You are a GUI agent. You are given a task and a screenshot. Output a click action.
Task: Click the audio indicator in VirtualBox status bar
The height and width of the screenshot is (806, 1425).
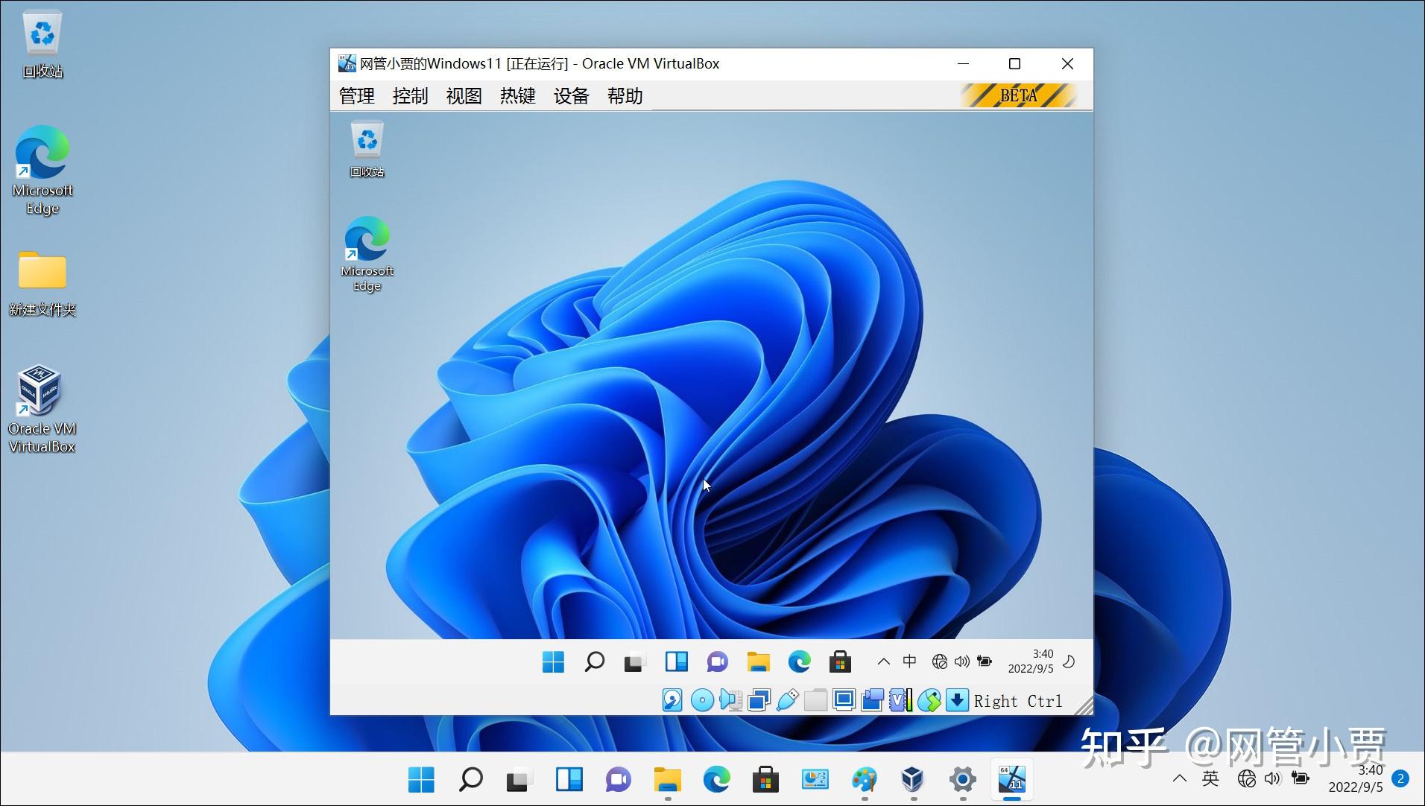click(x=731, y=700)
